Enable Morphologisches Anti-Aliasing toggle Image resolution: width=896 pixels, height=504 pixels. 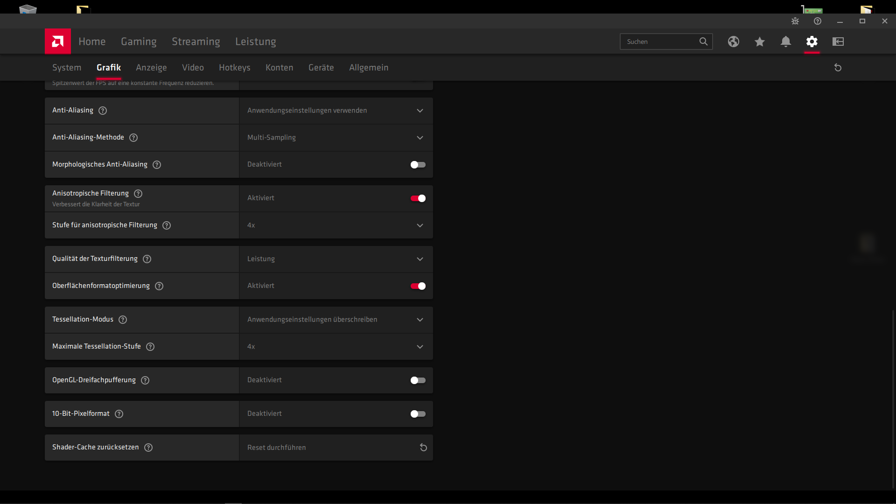418,165
